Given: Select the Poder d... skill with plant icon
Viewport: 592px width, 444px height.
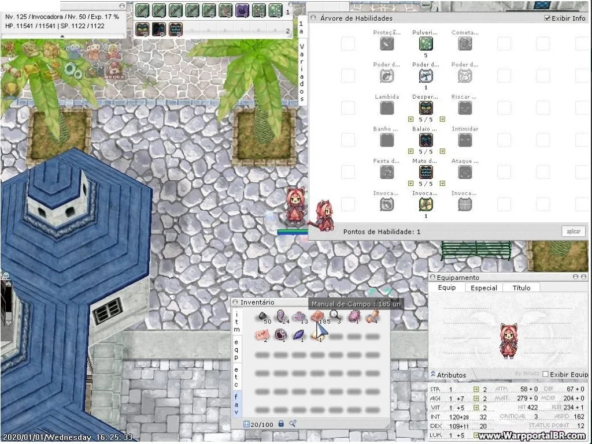Looking at the screenshot, I should 425,76.
